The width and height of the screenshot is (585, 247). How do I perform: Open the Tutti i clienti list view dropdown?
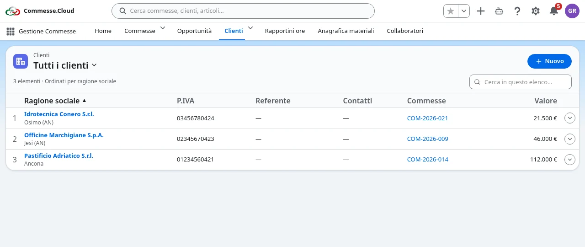(94, 65)
